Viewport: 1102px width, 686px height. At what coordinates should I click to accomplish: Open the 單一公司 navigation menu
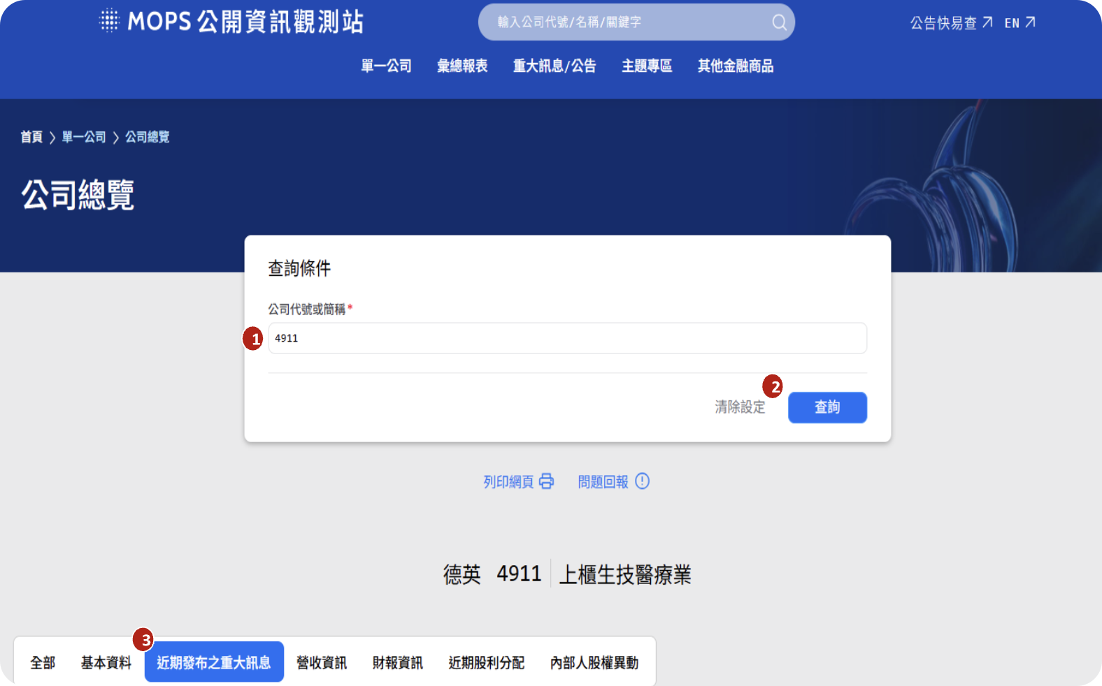pyautogui.click(x=386, y=66)
